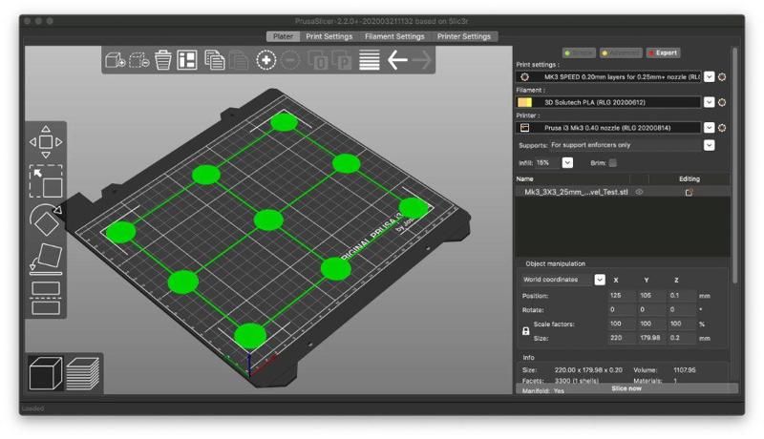
Task: Select the Cut gizmo tool
Action: [46, 298]
